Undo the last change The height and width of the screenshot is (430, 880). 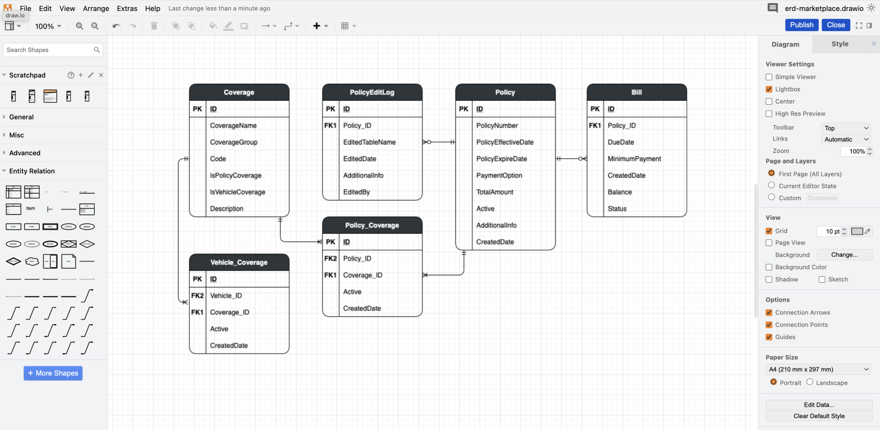click(x=116, y=26)
